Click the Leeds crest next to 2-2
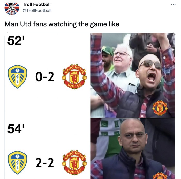Image resolution: width=181 pixels, height=179 pixels. [17, 162]
